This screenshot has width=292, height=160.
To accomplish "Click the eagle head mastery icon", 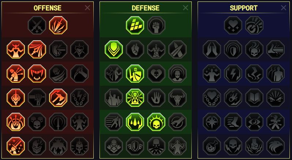I will [276, 146].
